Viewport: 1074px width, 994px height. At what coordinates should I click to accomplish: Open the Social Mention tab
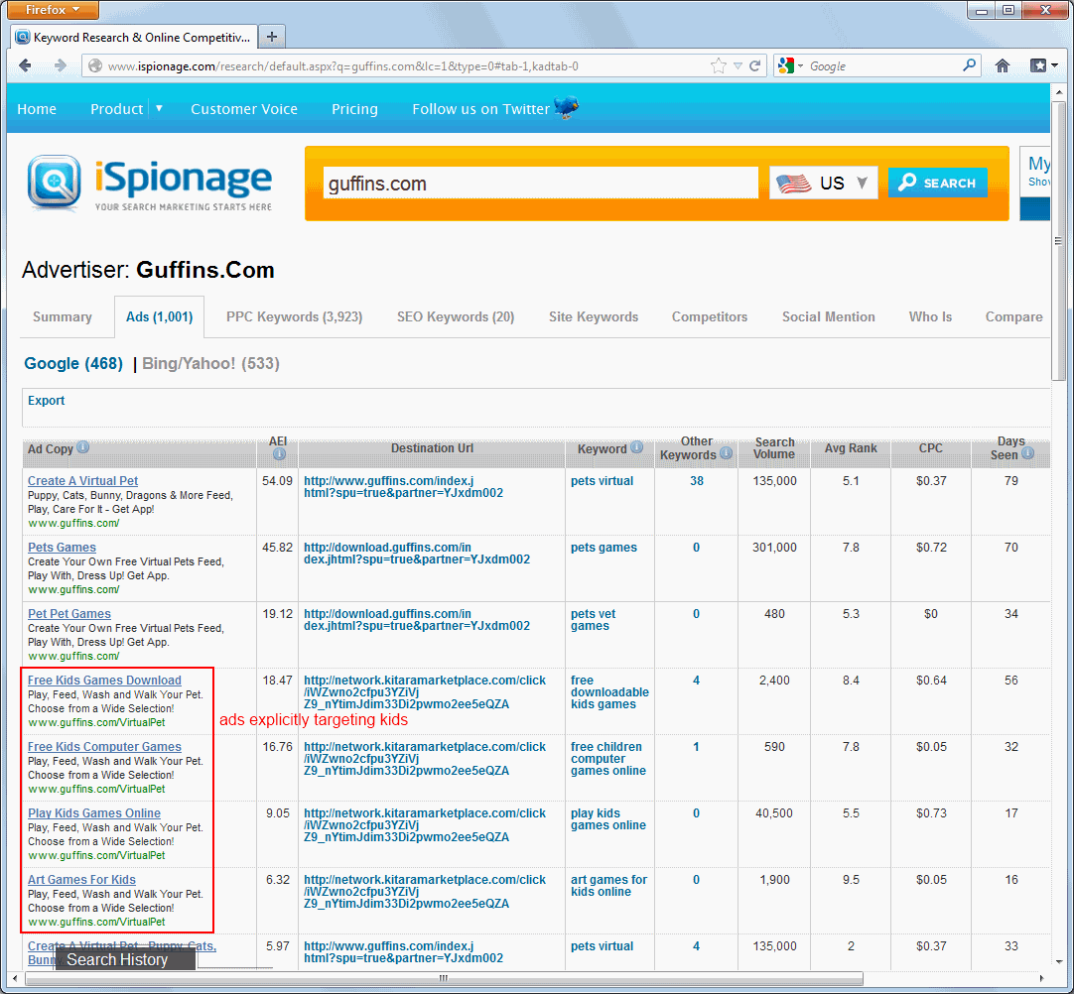point(828,317)
